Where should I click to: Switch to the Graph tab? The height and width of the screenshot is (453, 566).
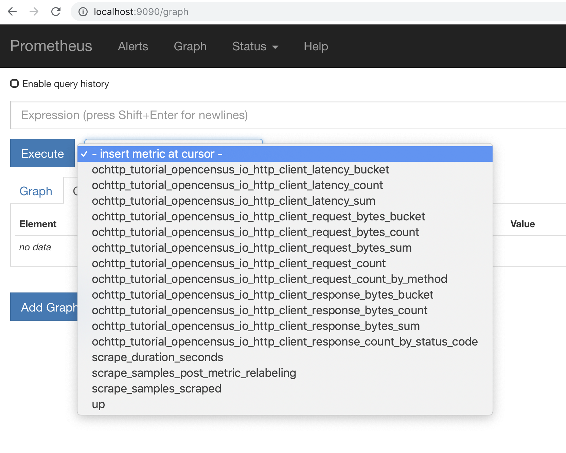[x=36, y=191]
